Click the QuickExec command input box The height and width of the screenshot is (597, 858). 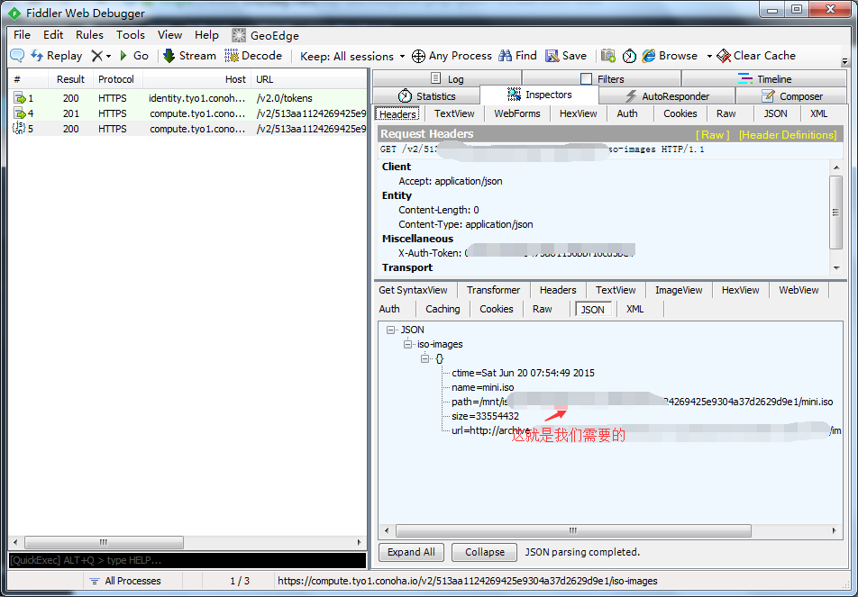187,560
